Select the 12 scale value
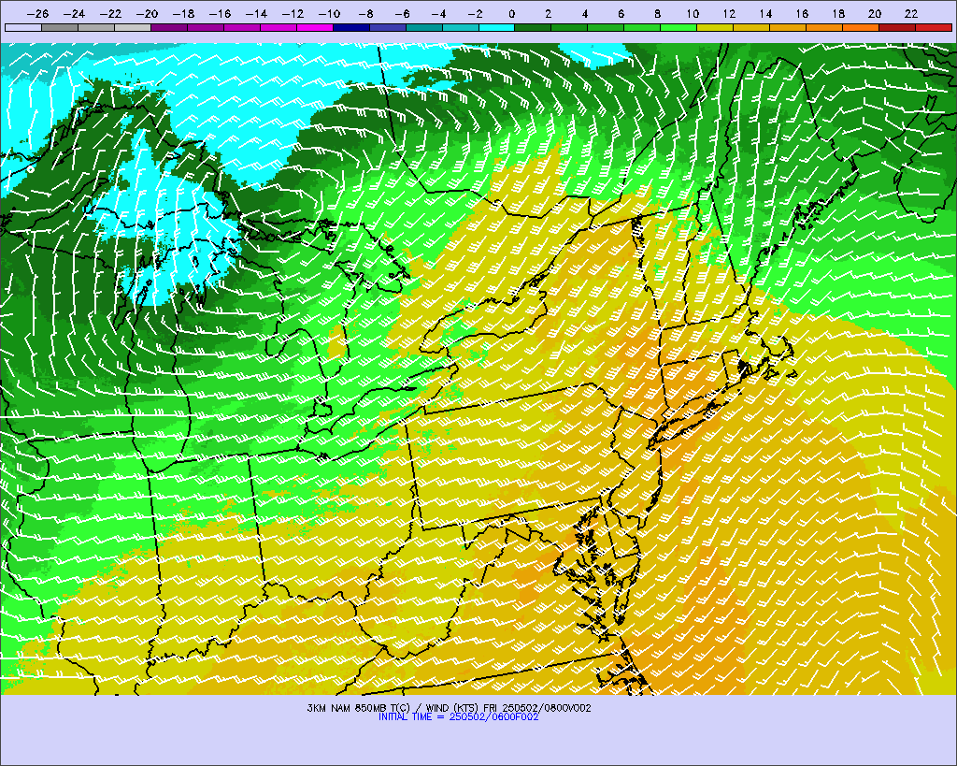Image resolution: width=957 pixels, height=766 pixels. (x=729, y=14)
